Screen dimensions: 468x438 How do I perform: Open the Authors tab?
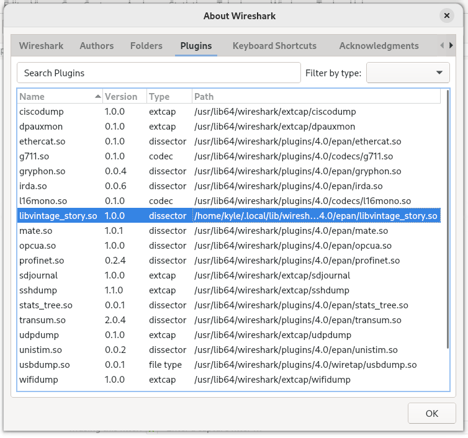[97, 46]
